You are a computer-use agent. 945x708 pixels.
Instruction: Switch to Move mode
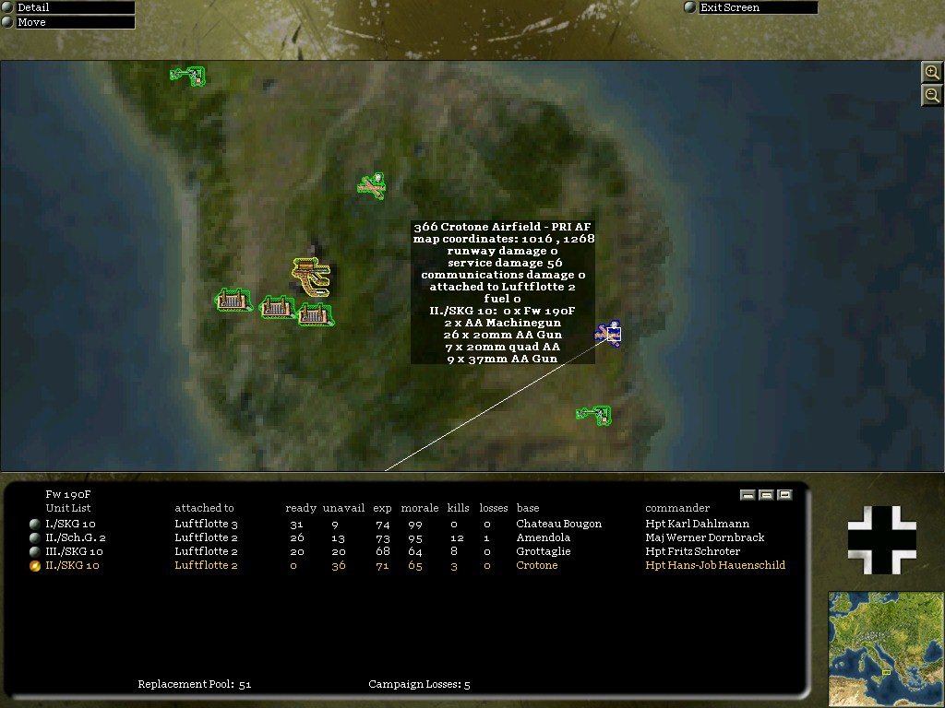[68, 22]
